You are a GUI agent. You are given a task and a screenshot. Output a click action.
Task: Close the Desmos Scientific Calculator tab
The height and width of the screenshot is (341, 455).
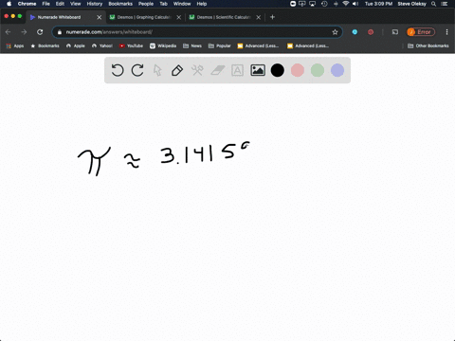(x=259, y=17)
